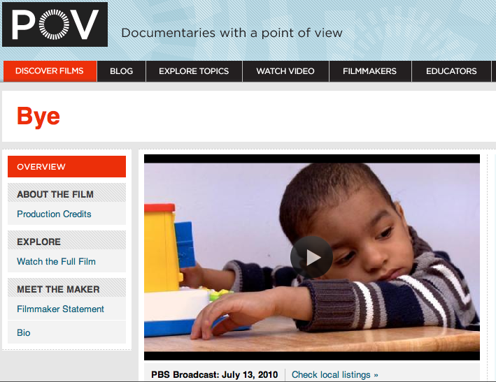Click the Documentaries with a point of view tagline
The image size is (496, 382).
tap(232, 33)
